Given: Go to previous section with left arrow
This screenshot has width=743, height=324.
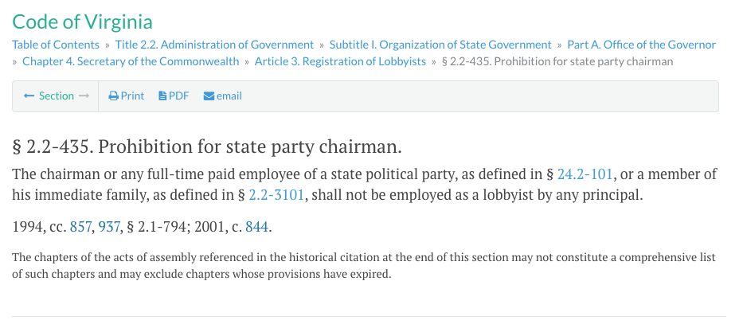Looking at the screenshot, I should coord(29,96).
